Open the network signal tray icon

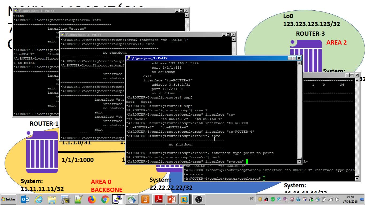point(330,199)
